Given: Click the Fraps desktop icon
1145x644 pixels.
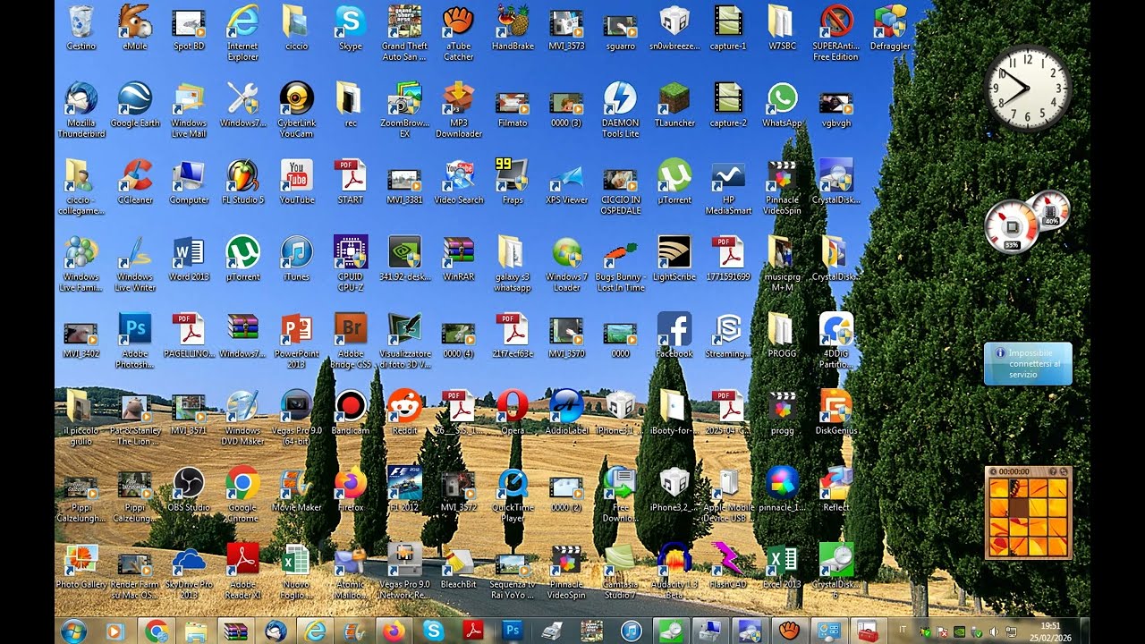Looking at the screenshot, I should pyautogui.click(x=513, y=181).
